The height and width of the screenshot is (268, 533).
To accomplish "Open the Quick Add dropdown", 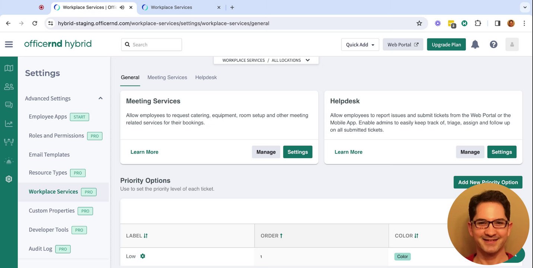I will click(360, 45).
